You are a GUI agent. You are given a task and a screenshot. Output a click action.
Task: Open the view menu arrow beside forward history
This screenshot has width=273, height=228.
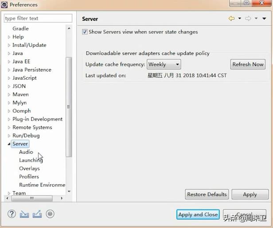tap(265, 19)
